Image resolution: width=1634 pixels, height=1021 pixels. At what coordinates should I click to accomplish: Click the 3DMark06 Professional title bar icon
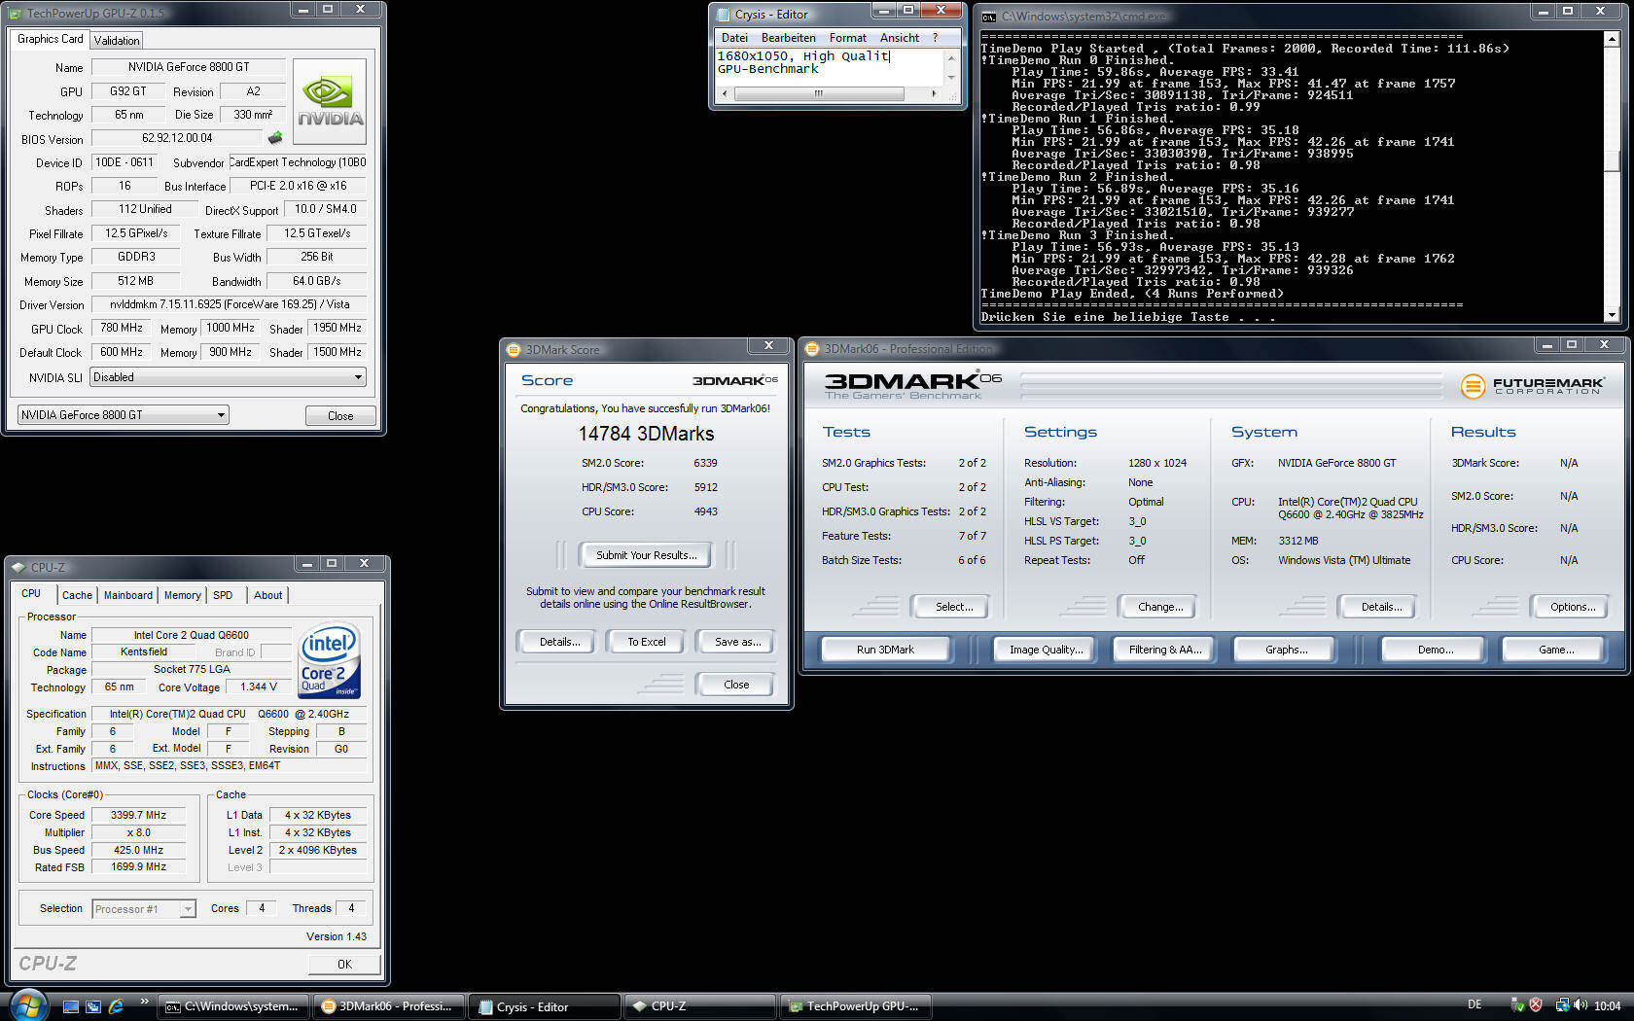pyautogui.click(x=812, y=349)
